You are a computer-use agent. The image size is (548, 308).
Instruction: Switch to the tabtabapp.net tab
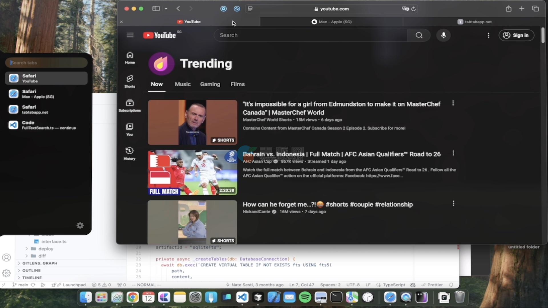pyautogui.click(x=474, y=22)
